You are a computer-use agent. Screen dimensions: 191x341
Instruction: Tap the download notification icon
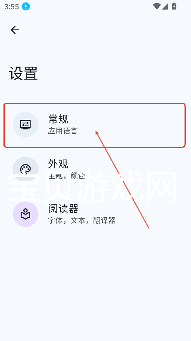(26, 6)
